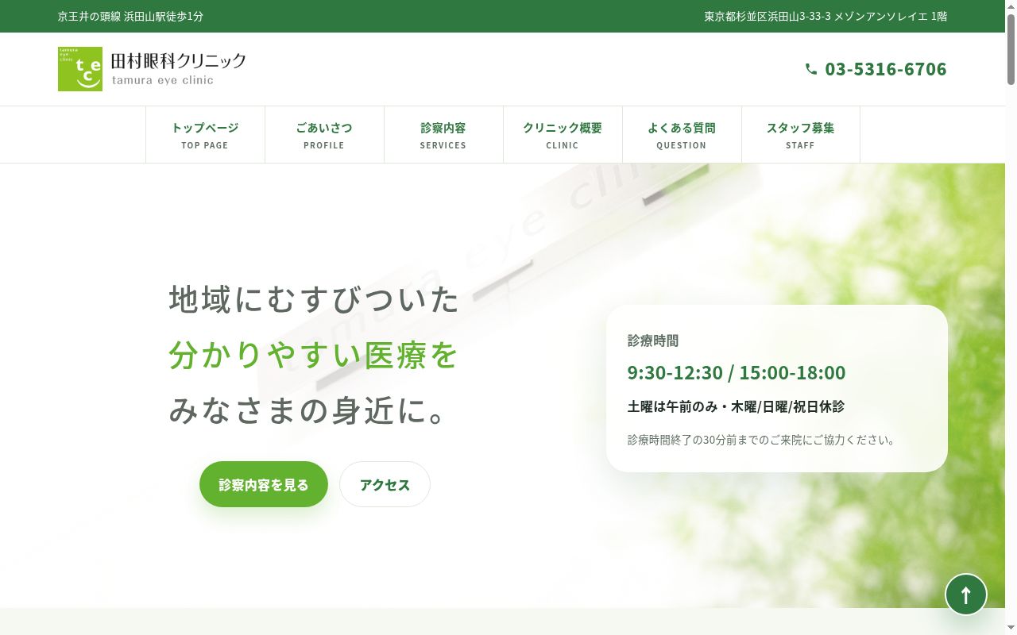Click the green tce clinic logo icon
The image size is (1017, 635).
click(x=80, y=69)
